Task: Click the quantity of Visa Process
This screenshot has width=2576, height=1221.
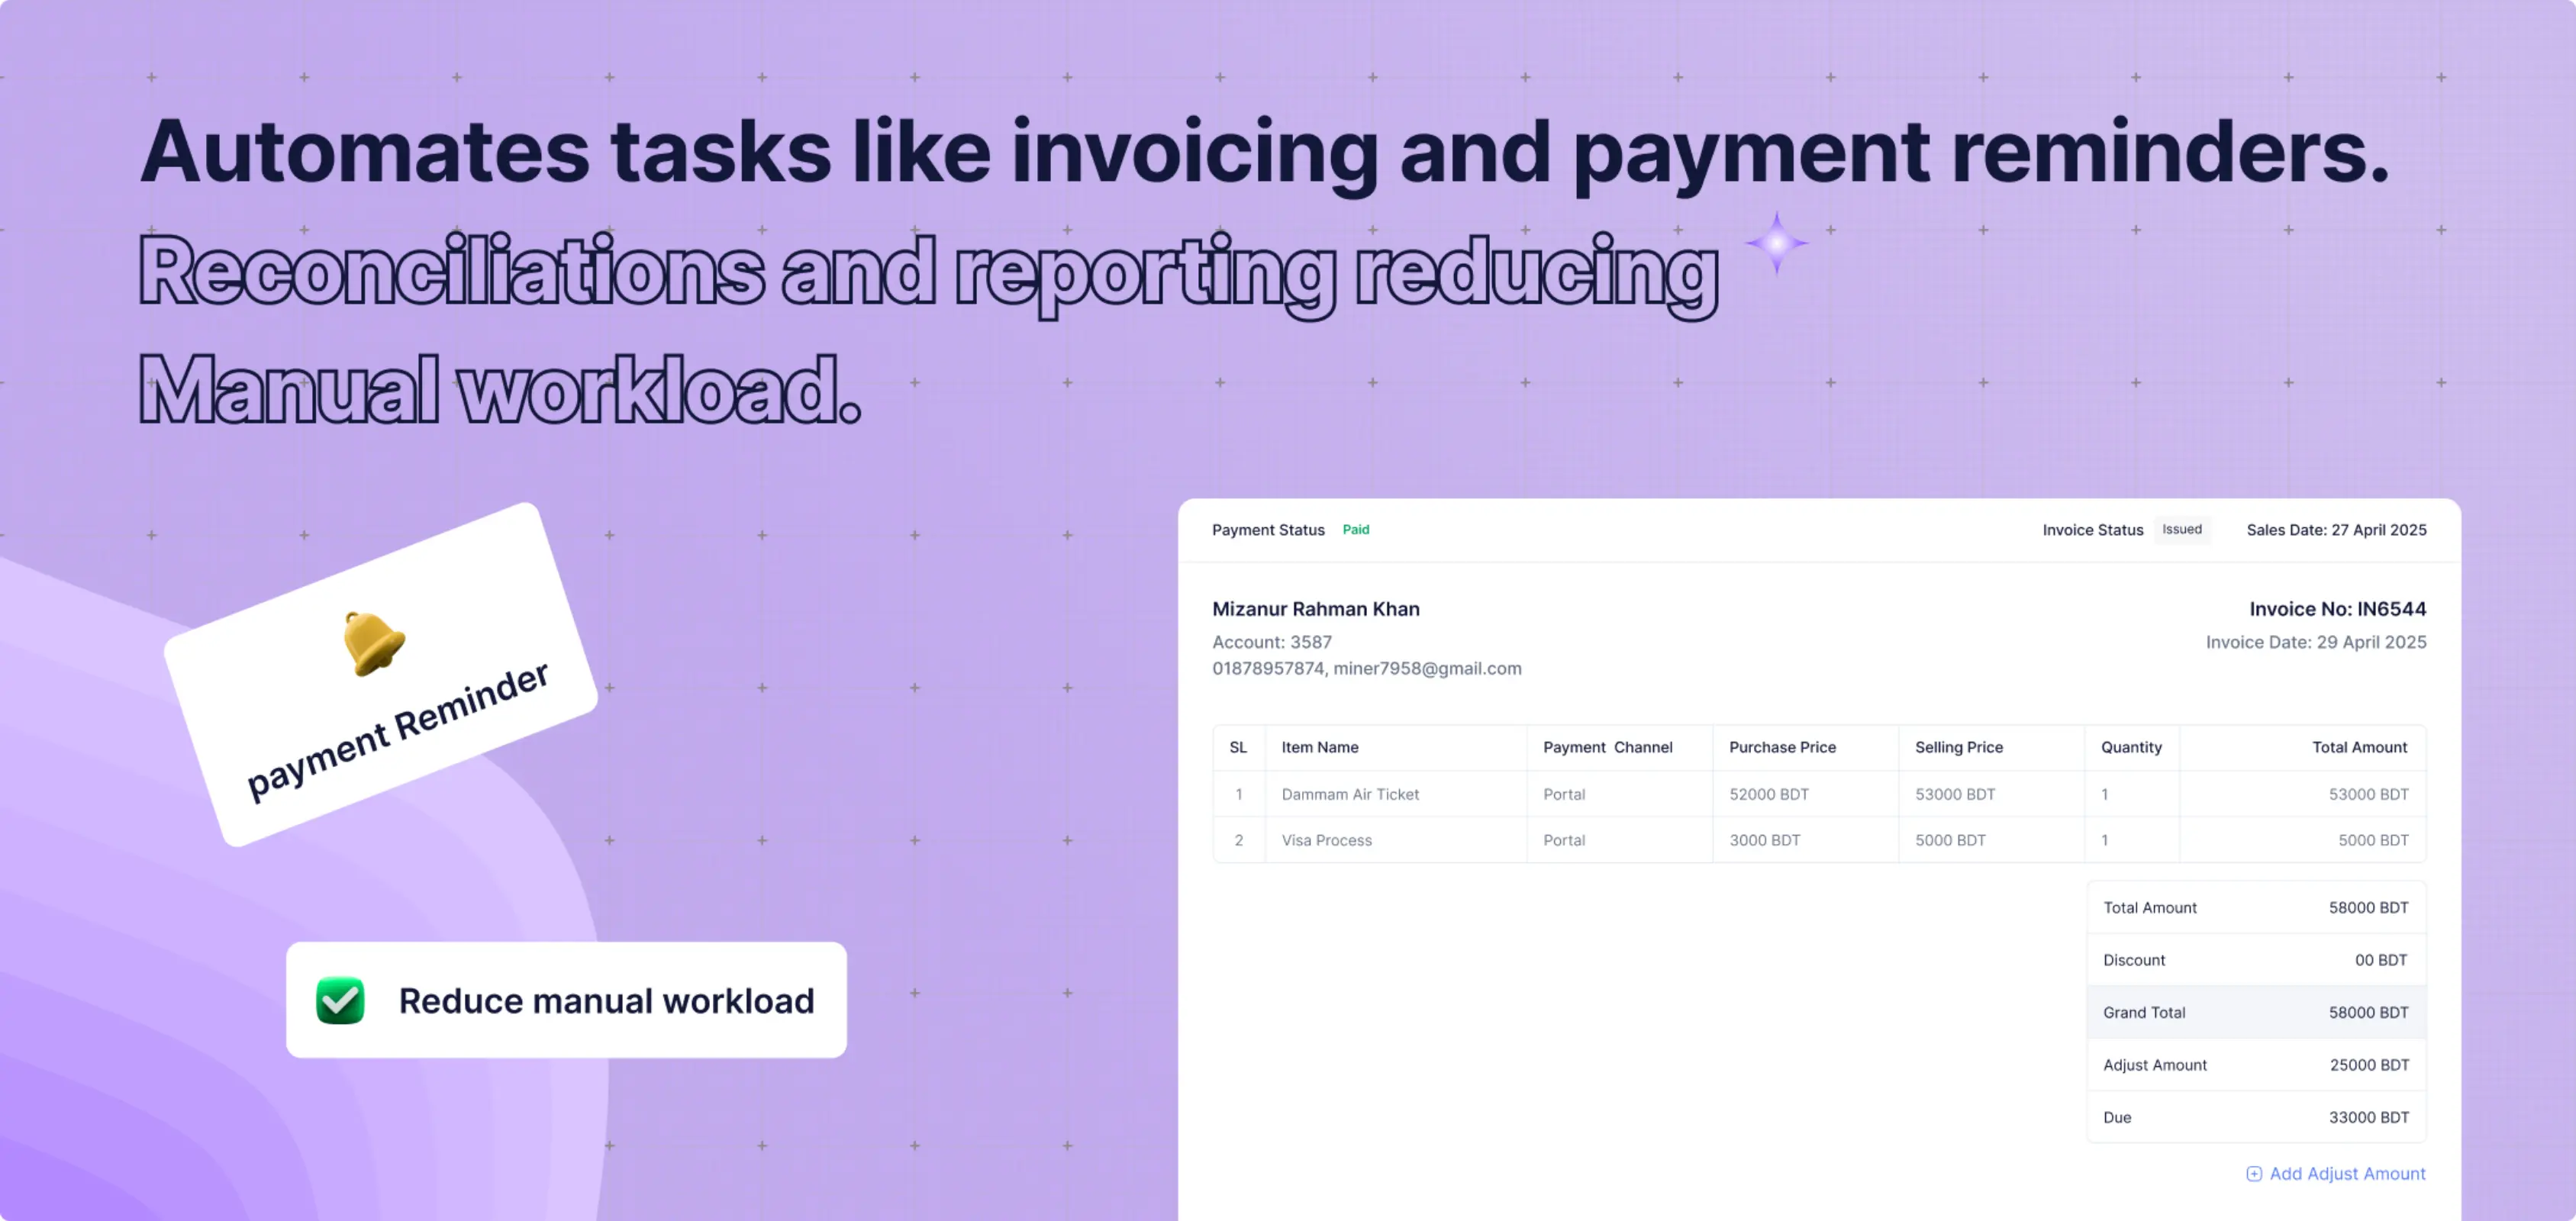Action: click(x=2104, y=841)
